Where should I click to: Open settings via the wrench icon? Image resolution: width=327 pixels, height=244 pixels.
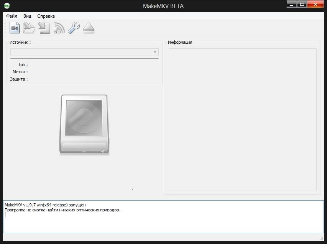pos(74,28)
